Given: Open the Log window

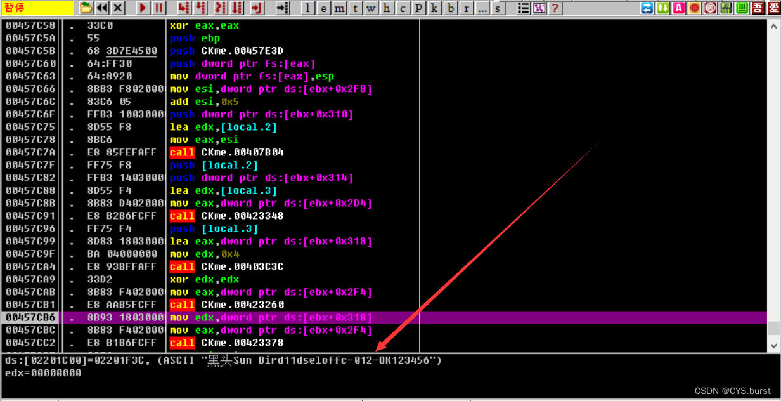Looking at the screenshot, I should [307, 8].
